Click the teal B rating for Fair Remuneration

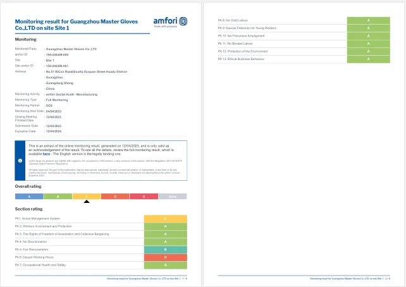tap(166, 250)
